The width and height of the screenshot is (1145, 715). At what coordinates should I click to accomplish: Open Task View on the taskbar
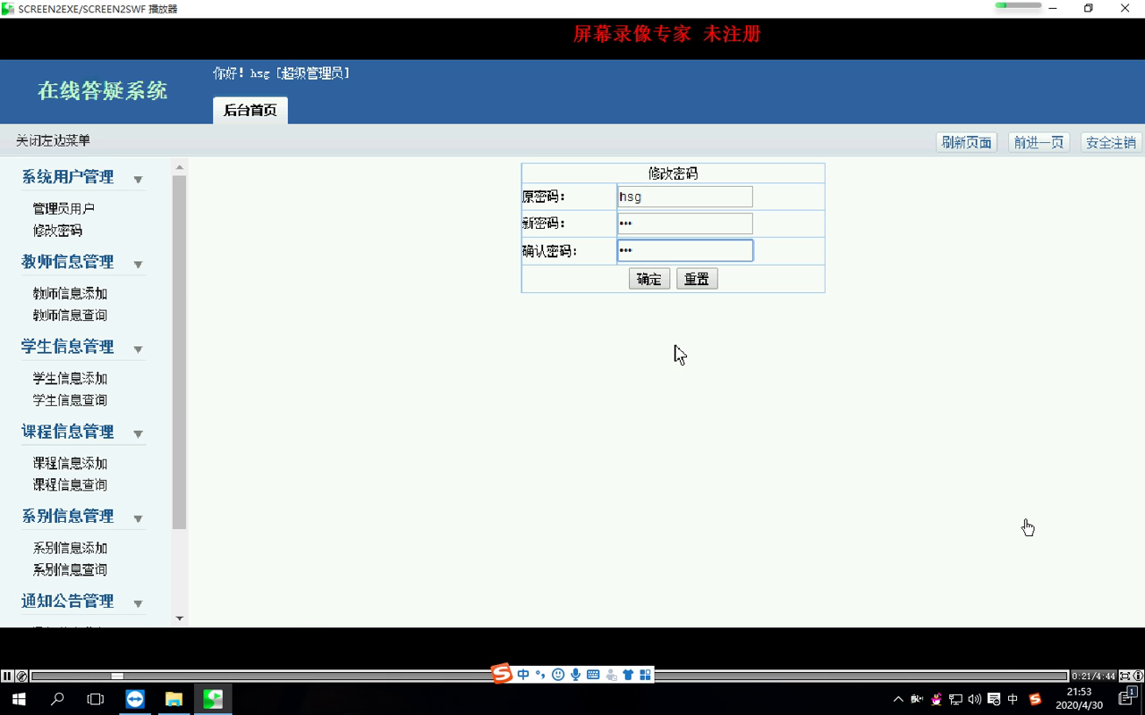click(x=96, y=699)
